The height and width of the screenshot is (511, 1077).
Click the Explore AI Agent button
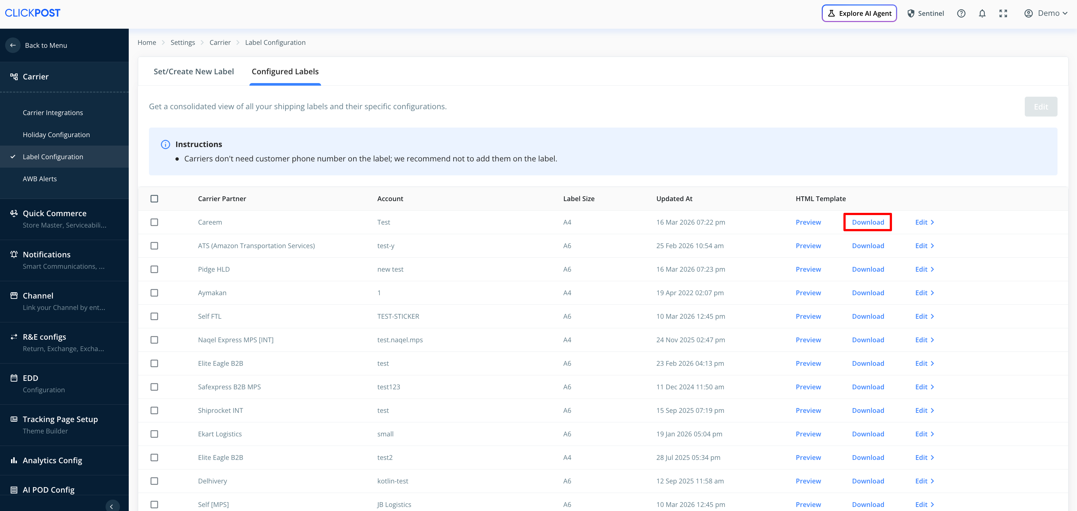[859, 13]
